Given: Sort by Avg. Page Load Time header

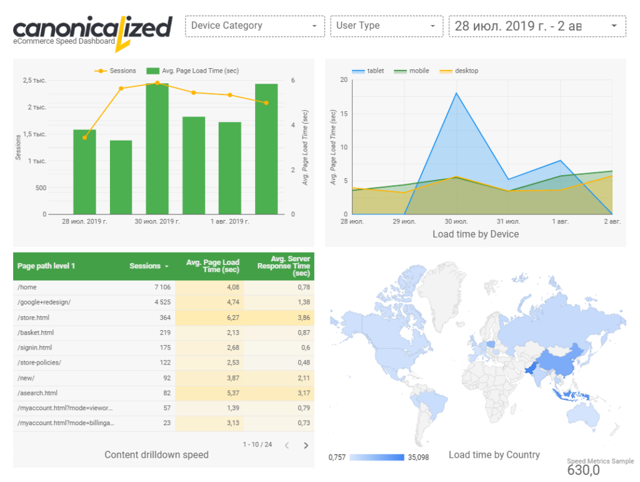Looking at the screenshot, I should tap(212, 266).
